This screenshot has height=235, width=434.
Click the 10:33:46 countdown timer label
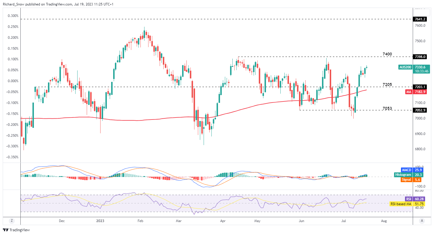[422, 71]
